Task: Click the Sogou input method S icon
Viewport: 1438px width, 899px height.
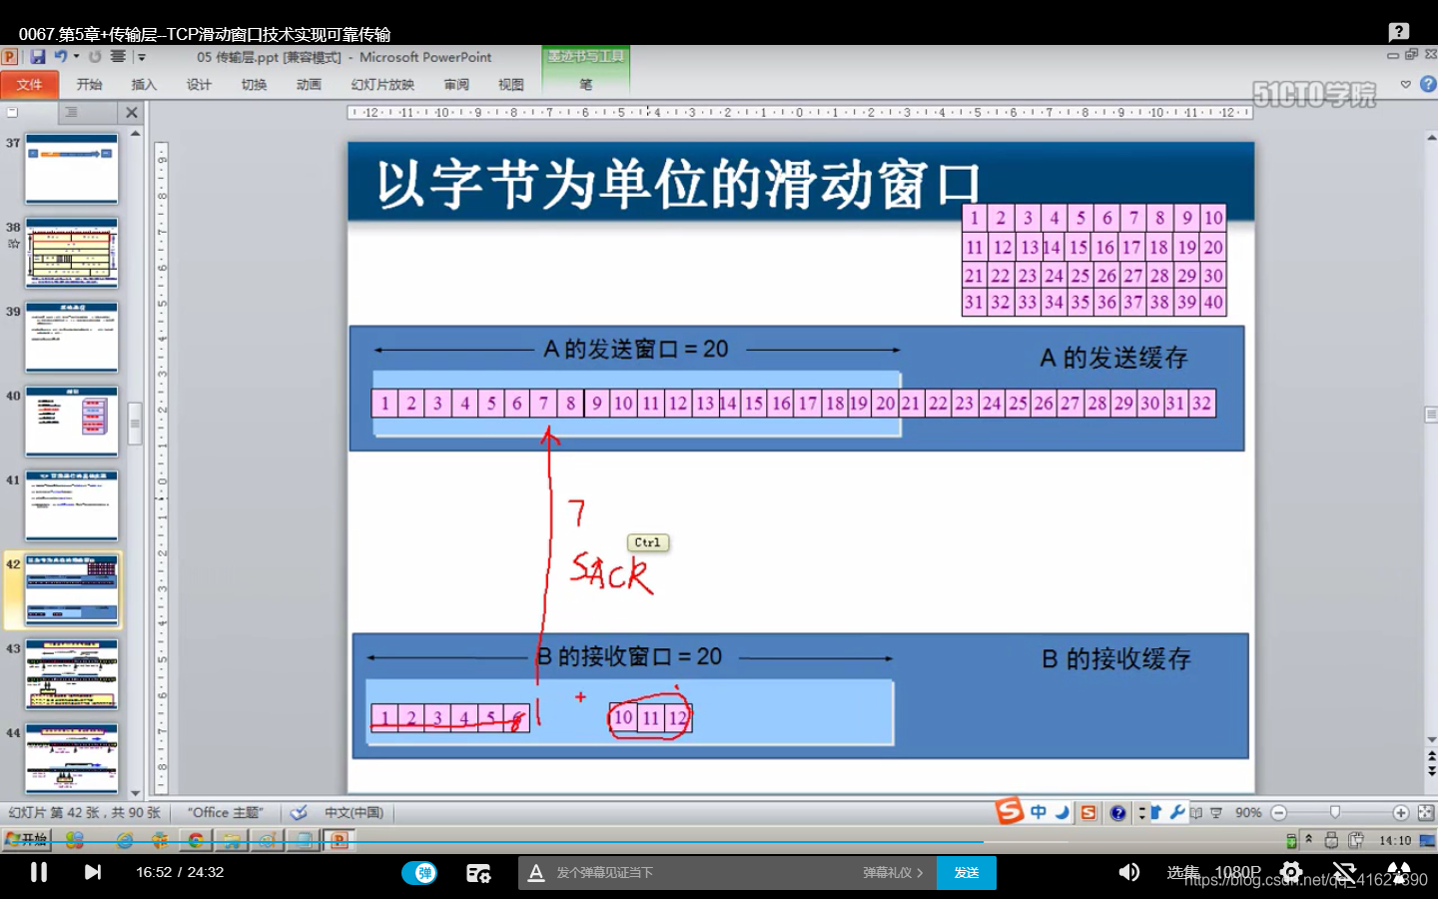Action: pos(1010,810)
